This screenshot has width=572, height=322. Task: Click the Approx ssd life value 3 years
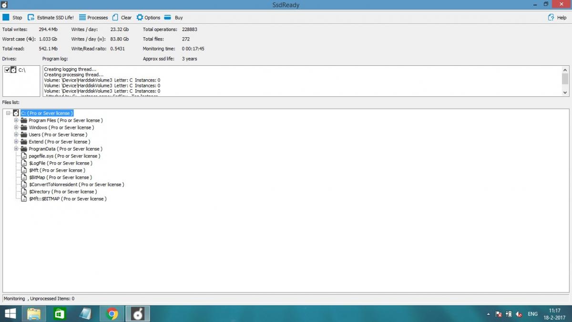(190, 59)
